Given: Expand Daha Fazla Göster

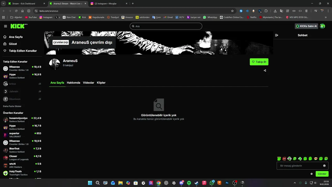Looking at the screenshot, I should [12, 106].
